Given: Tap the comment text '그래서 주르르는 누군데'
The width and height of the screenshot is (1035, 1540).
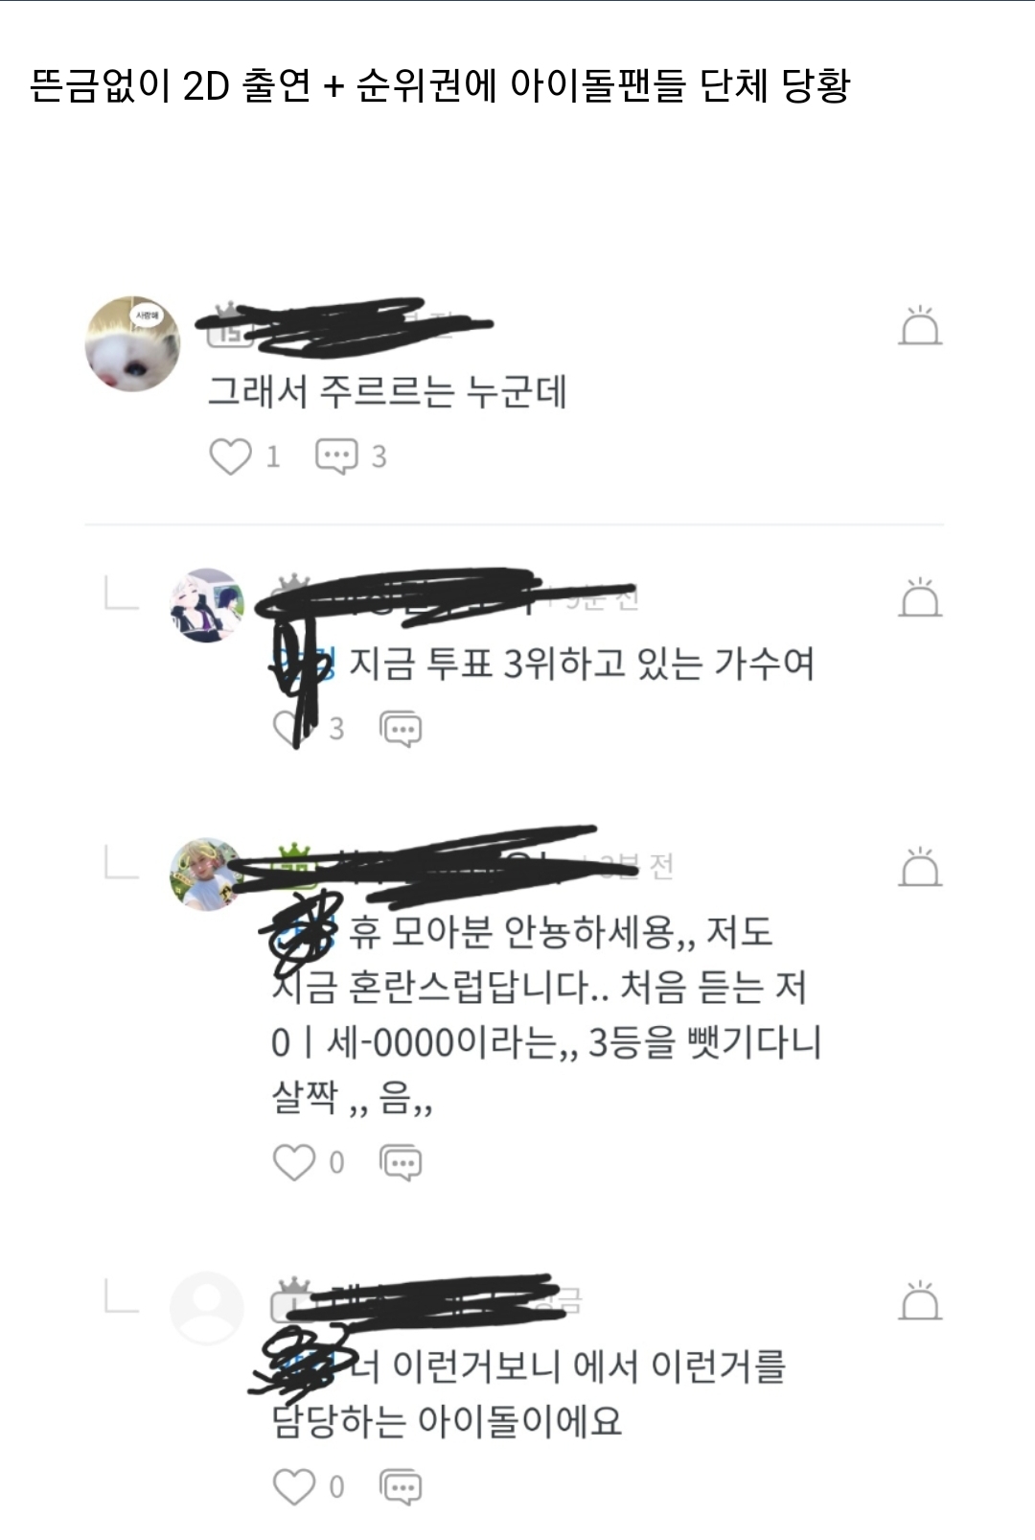Looking at the screenshot, I should click(x=388, y=391).
